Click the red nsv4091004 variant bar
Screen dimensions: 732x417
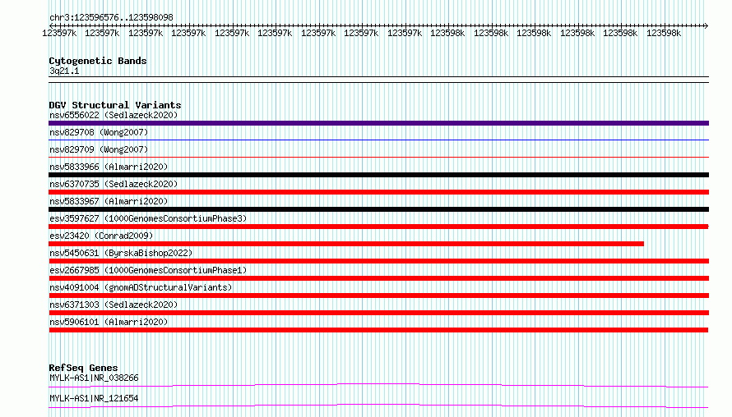coord(378,296)
